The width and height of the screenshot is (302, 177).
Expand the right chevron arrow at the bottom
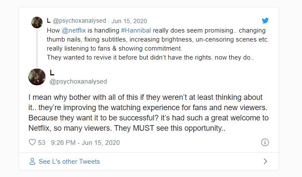pyautogui.click(x=265, y=162)
